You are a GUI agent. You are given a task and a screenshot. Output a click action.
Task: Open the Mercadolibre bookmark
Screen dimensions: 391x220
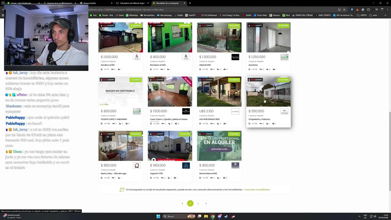click(x=147, y=15)
